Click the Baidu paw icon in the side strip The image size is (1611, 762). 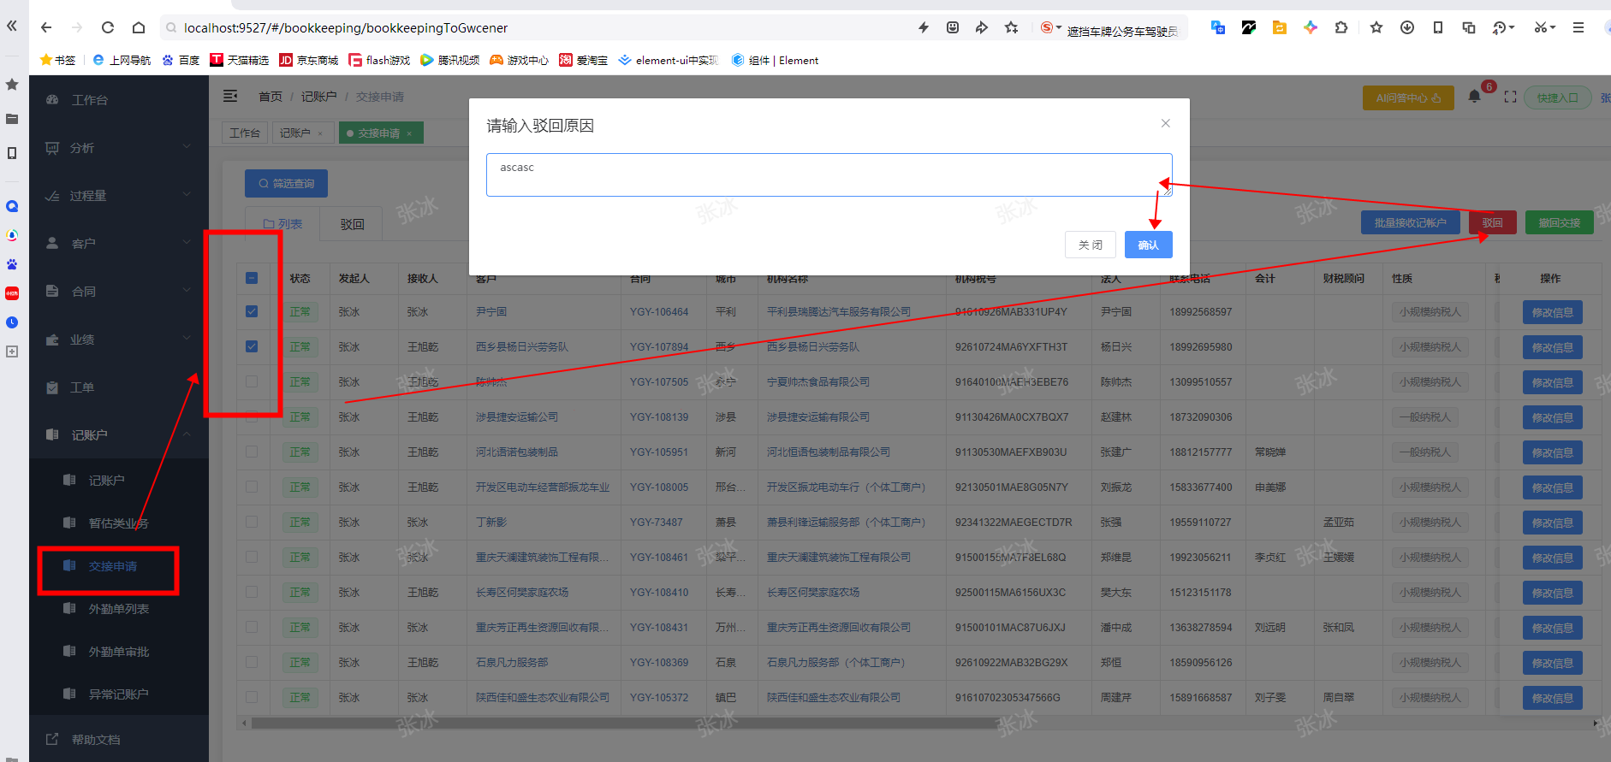(x=12, y=264)
